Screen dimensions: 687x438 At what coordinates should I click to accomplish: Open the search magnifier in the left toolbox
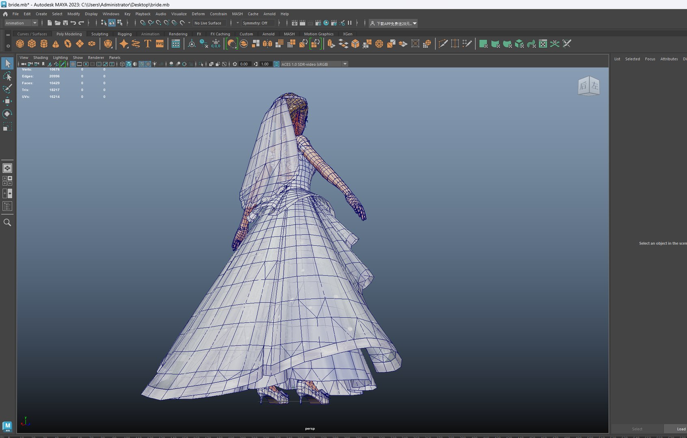coord(7,222)
